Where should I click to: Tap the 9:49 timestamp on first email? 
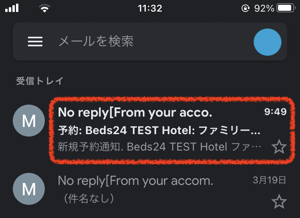(276, 112)
